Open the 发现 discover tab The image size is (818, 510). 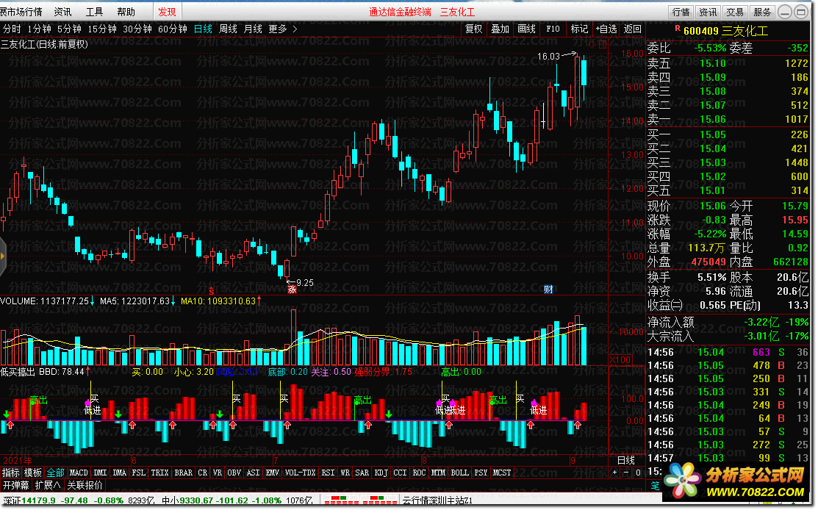(167, 12)
